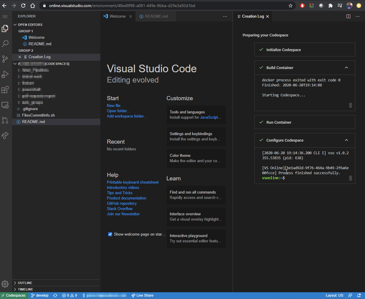This screenshot has width=365, height=299.
Task: Close the Creation Log tab
Action: click(x=267, y=16)
